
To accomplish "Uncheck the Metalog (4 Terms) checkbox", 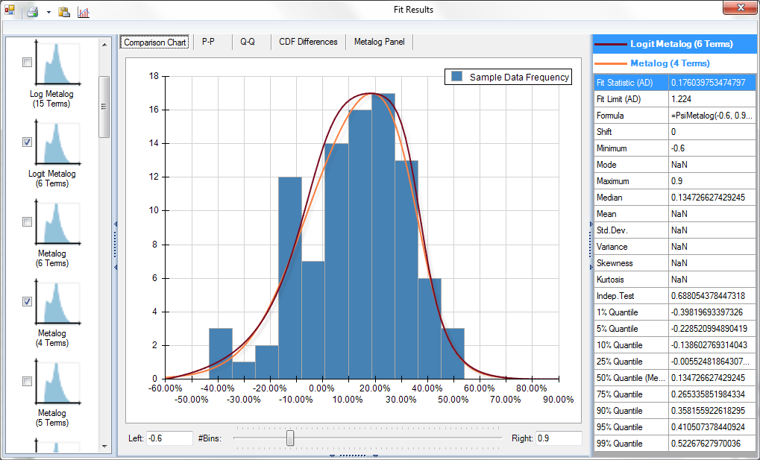I will click(x=27, y=301).
